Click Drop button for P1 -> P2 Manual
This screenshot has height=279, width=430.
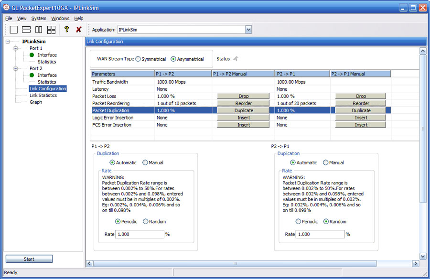coord(243,96)
